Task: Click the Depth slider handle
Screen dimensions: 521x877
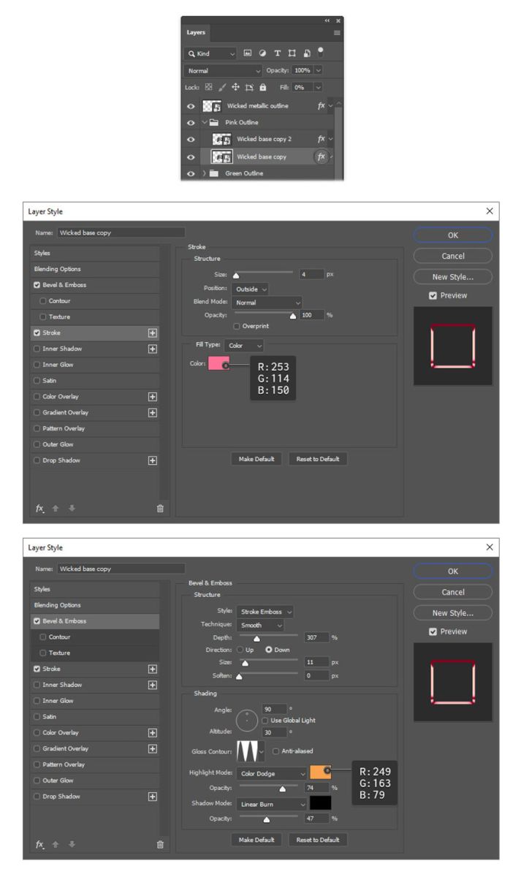Action: pos(256,639)
